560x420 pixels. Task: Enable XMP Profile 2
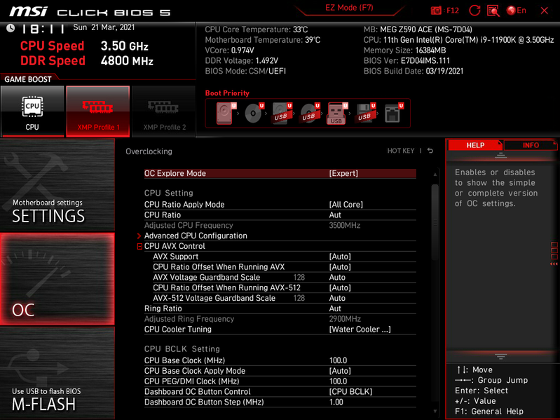click(164, 111)
